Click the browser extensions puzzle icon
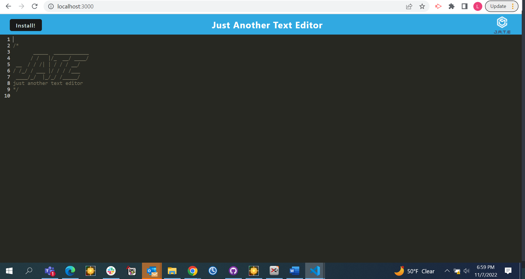525x279 pixels. 451,6
